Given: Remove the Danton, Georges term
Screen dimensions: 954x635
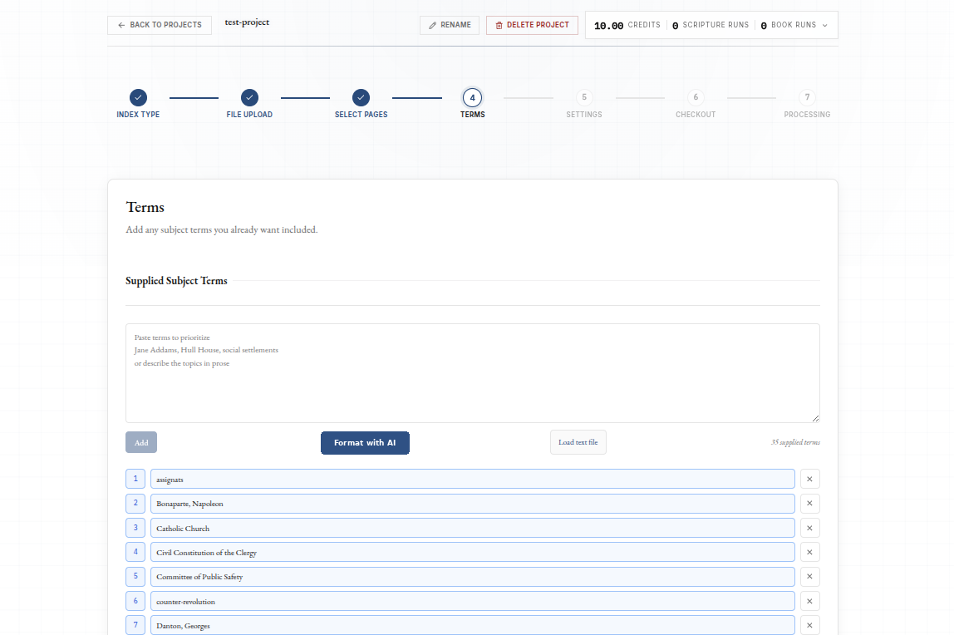Looking at the screenshot, I should pyautogui.click(x=809, y=625).
